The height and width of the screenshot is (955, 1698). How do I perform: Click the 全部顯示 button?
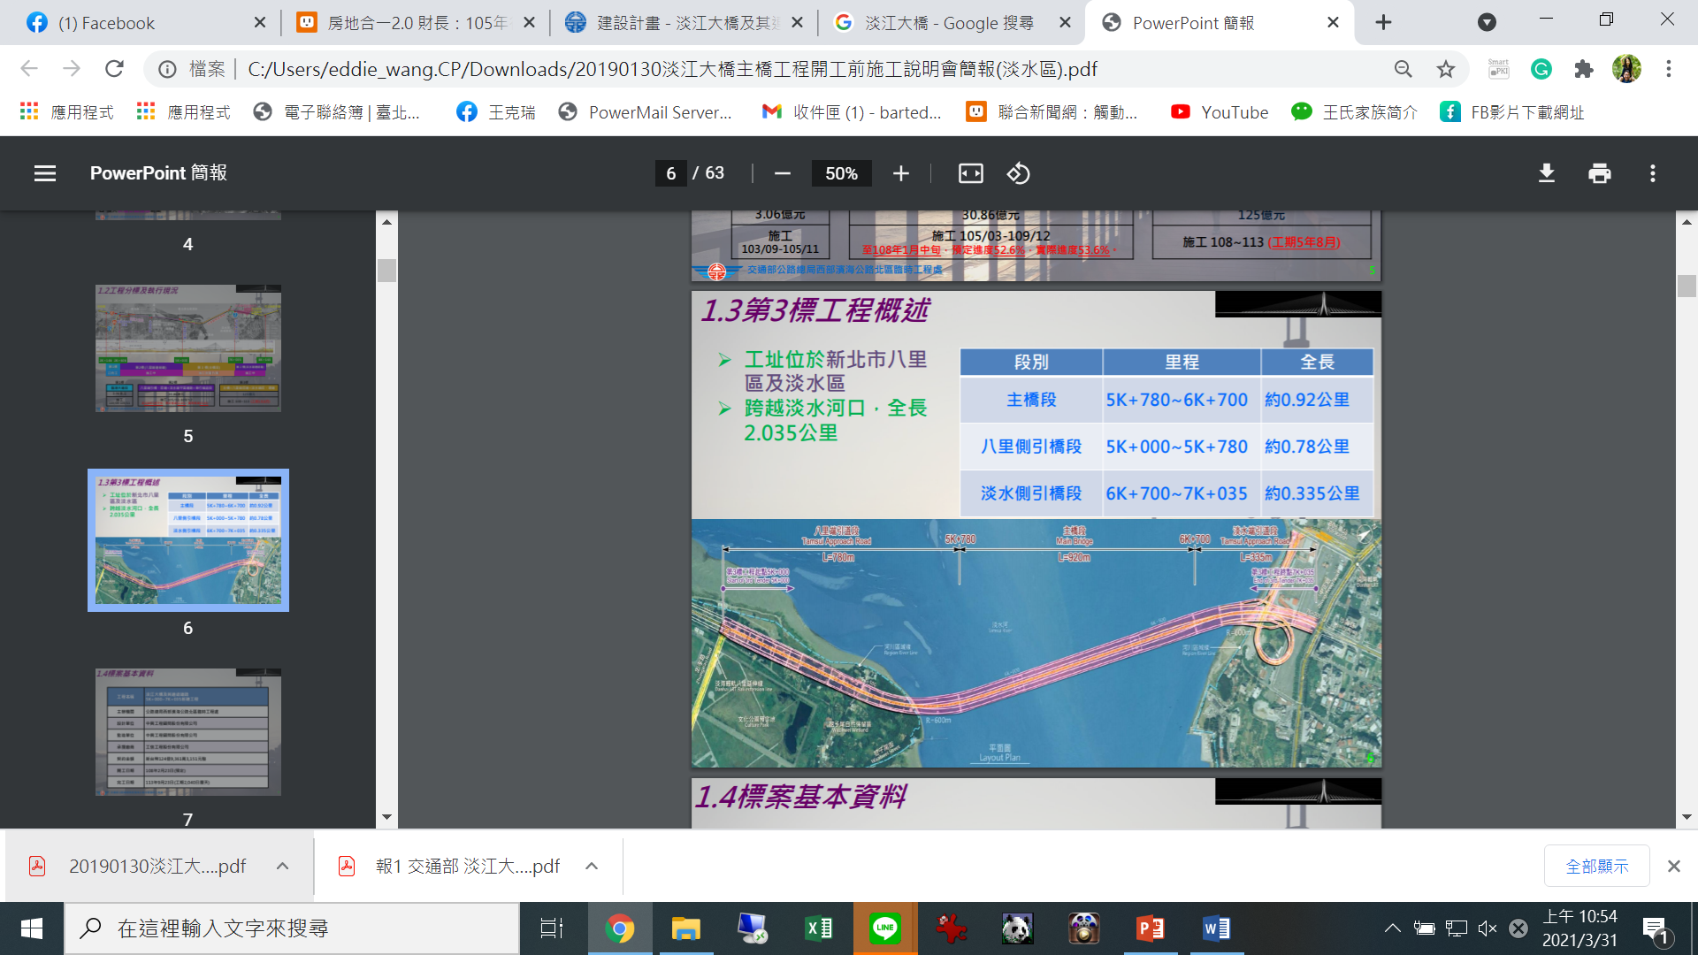click(x=1596, y=867)
